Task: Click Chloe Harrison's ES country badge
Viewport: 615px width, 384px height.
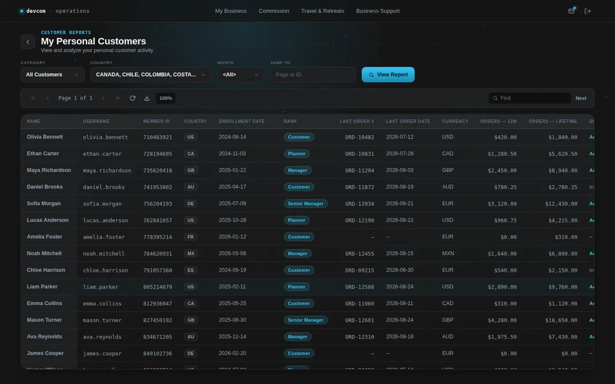Action: [191, 270]
